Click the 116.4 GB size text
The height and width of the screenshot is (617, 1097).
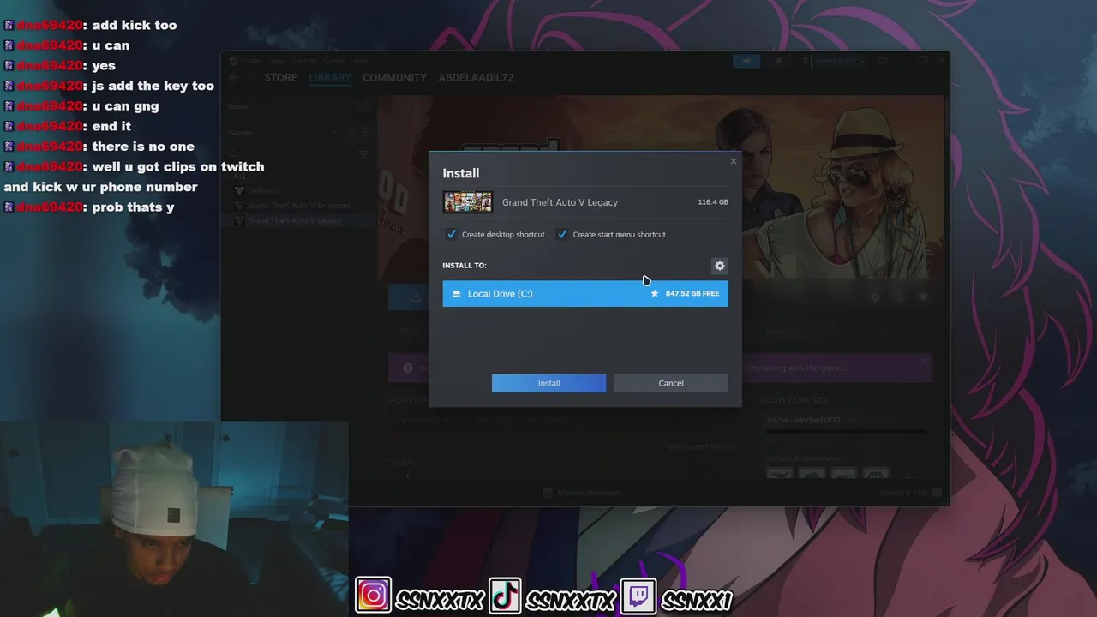tap(713, 202)
